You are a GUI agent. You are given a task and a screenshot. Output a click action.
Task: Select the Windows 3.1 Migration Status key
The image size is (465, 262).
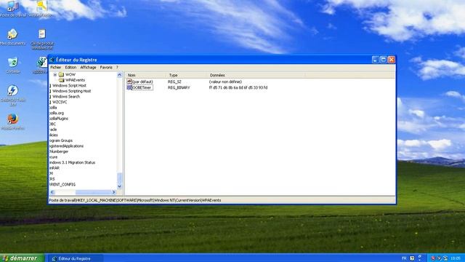[x=73, y=162]
